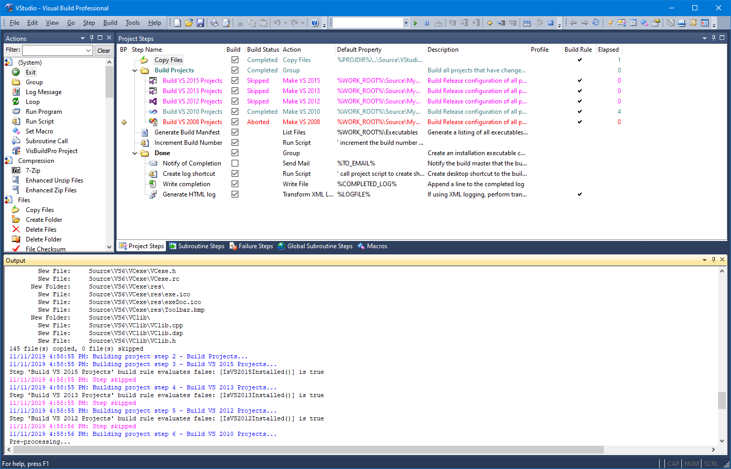
Task: Switch to the Macros tab
Action: click(372, 246)
